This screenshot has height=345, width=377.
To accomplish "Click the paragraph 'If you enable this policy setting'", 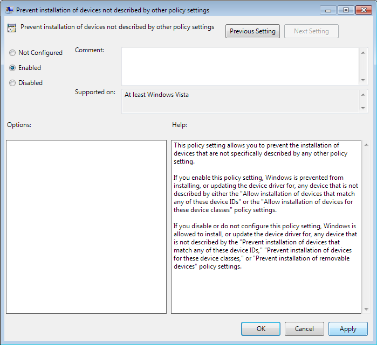I will coord(266,194).
